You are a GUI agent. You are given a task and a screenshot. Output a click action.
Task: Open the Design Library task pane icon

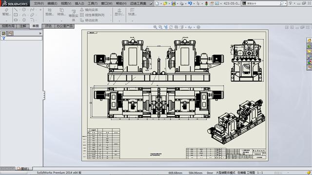[x=309, y=46]
